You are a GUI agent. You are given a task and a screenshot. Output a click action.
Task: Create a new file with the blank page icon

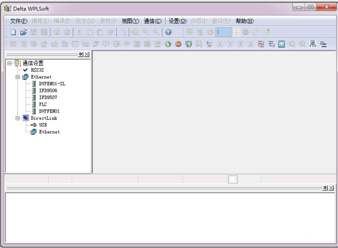[x=13, y=32]
